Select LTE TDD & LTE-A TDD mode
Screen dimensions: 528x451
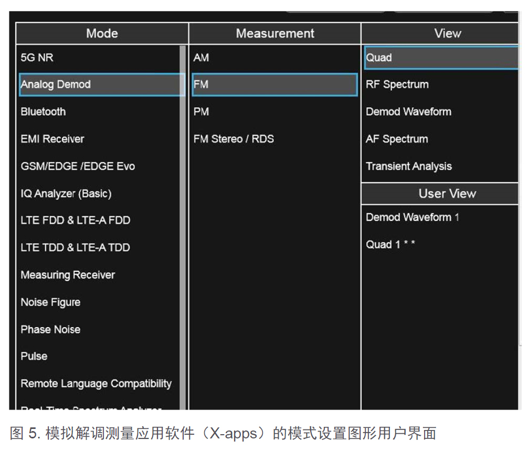click(75, 248)
